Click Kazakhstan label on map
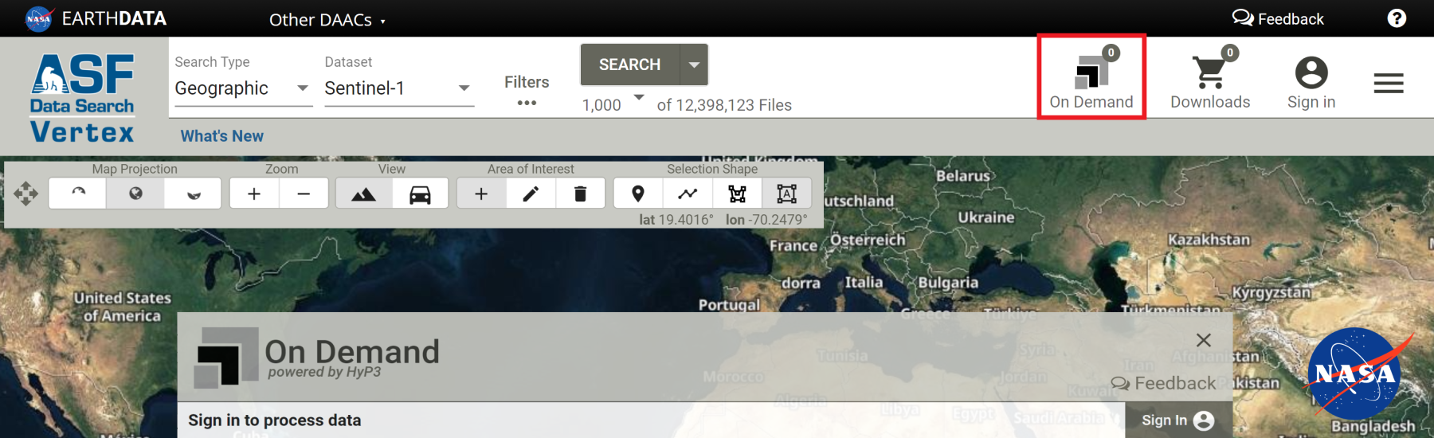This screenshot has width=1434, height=438. 1209,240
